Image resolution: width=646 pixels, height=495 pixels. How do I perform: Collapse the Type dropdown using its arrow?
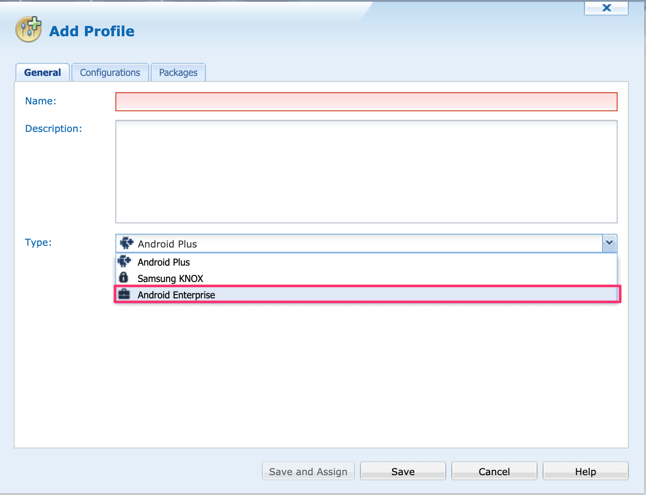(x=609, y=243)
